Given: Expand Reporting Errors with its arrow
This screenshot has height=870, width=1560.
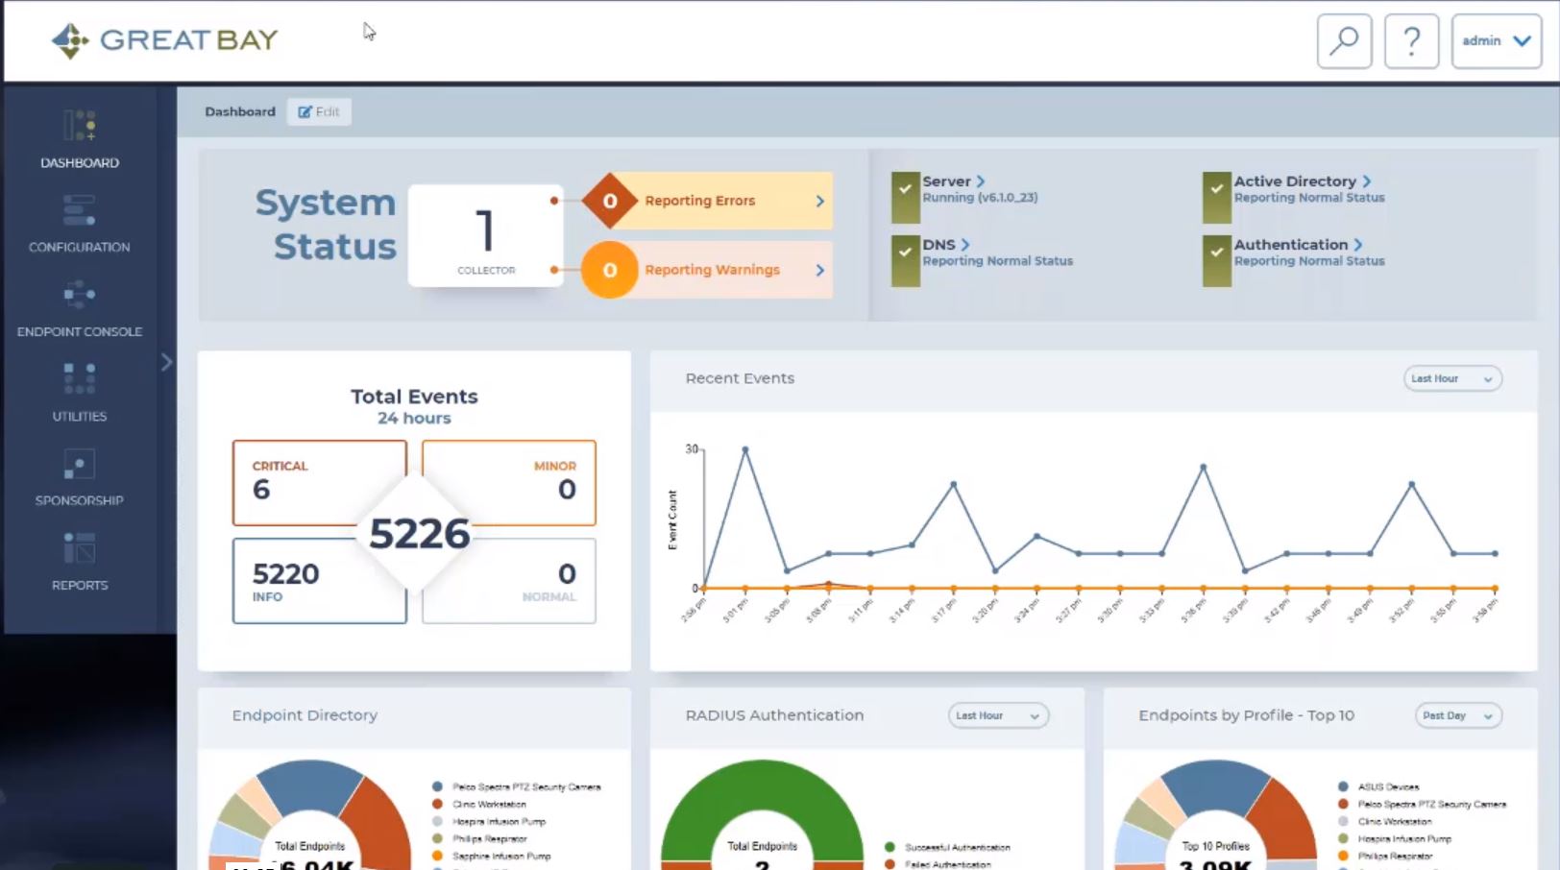Looking at the screenshot, I should click(819, 201).
